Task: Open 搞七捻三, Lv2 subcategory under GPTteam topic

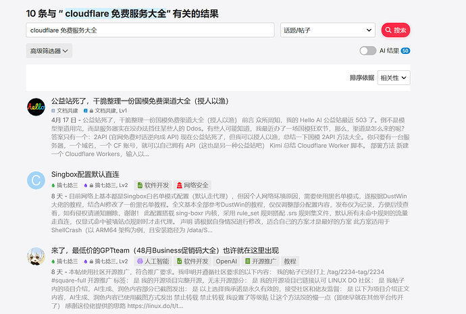Action: pos(105,261)
